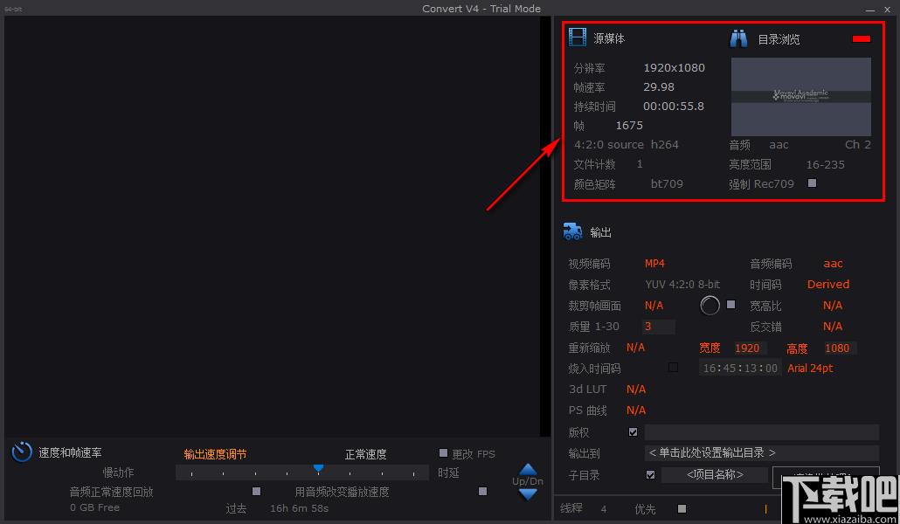The image size is (900, 524).
Task: Minimize the Convert V4 window
Action: (870, 10)
